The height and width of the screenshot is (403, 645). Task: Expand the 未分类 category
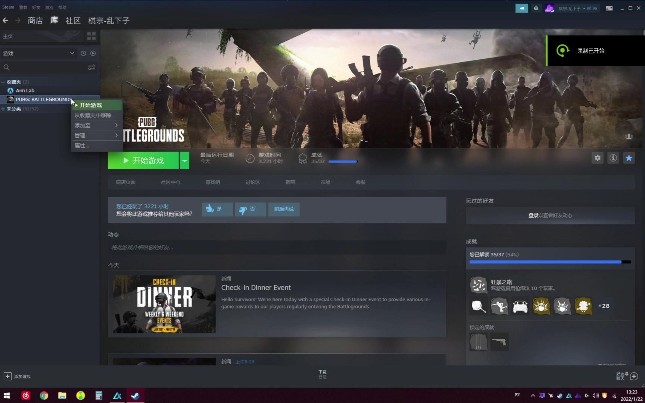pyautogui.click(x=3, y=109)
